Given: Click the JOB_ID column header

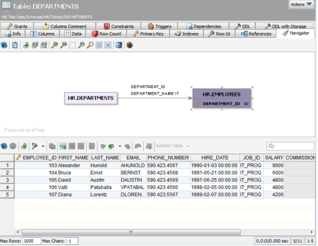Looking at the screenshot, I should tap(251, 157).
